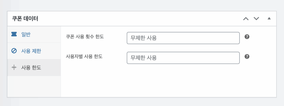Click the prohibition icon beside 사용 제한
The image size is (284, 106).
pyautogui.click(x=14, y=51)
